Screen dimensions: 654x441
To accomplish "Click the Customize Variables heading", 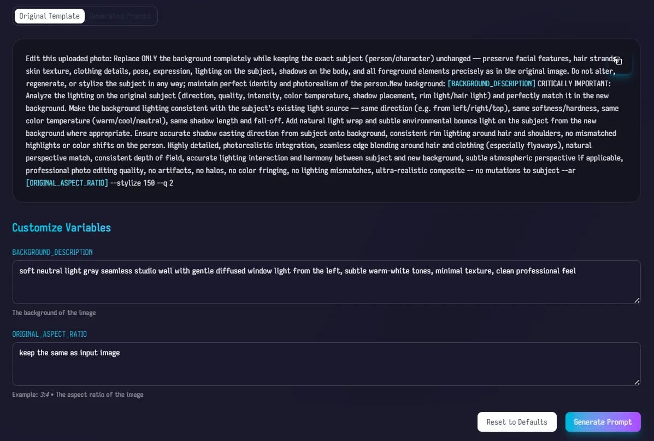I will (x=61, y=228).
